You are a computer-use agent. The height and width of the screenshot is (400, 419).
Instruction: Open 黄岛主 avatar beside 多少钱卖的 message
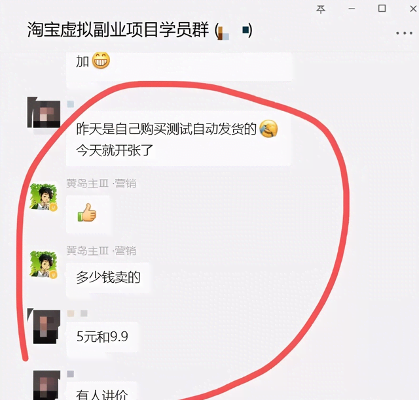(44, 265)
